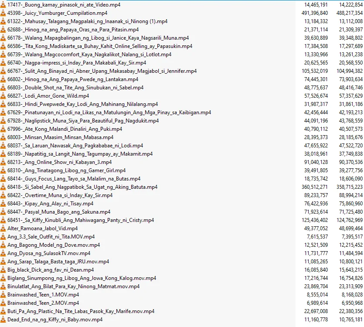Click VLC icon for 68213 Online_Show_ni_Kabayan_3
This screenshot has height=327, width=364.
point(3,162)
